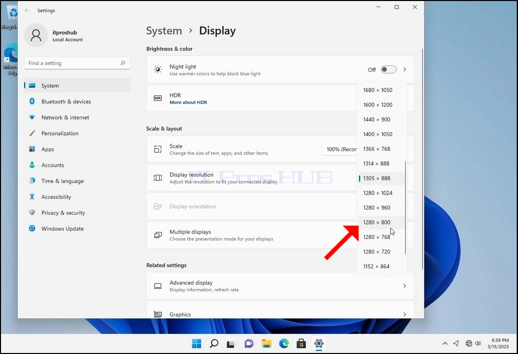518x354 pixels.
Task: Open Windows Update section
Action: 77,229
